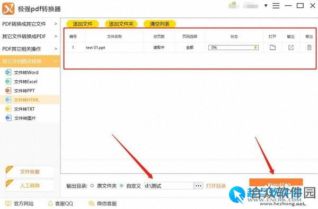Select 文件转PPT in sidebar
Screen dimensions: 318x209
pos(24,91)
